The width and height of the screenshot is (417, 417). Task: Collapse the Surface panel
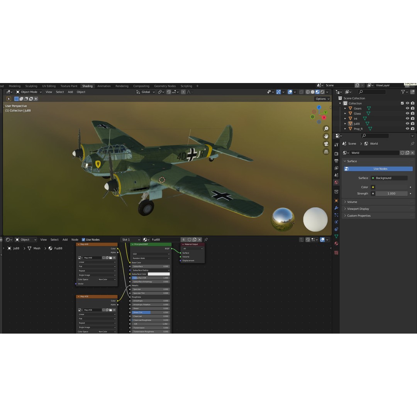(x=378, y=161)
